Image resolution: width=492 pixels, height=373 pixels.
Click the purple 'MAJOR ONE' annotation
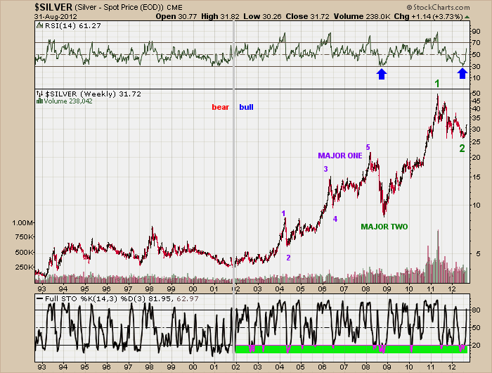340,156
